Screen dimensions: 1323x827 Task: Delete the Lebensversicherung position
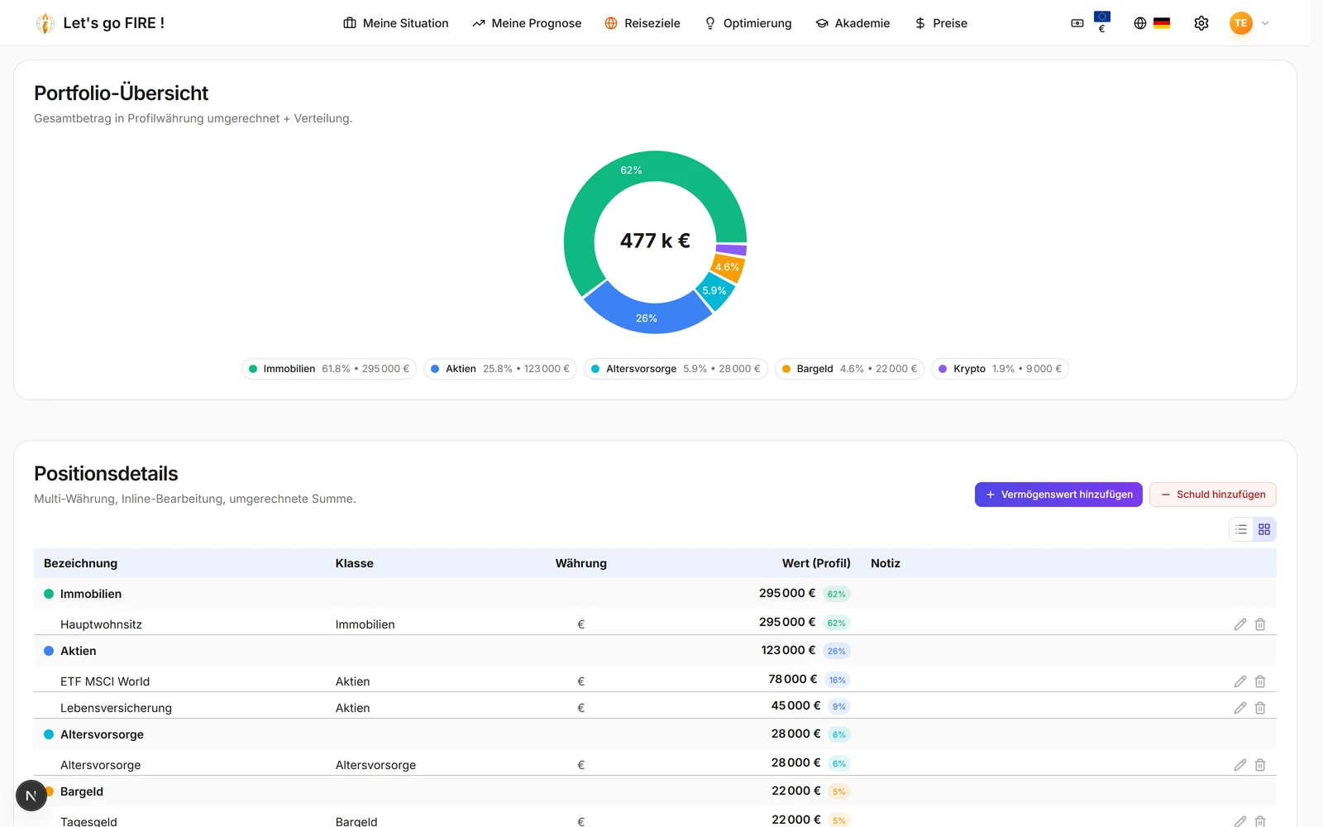[x=1260, y=708]
